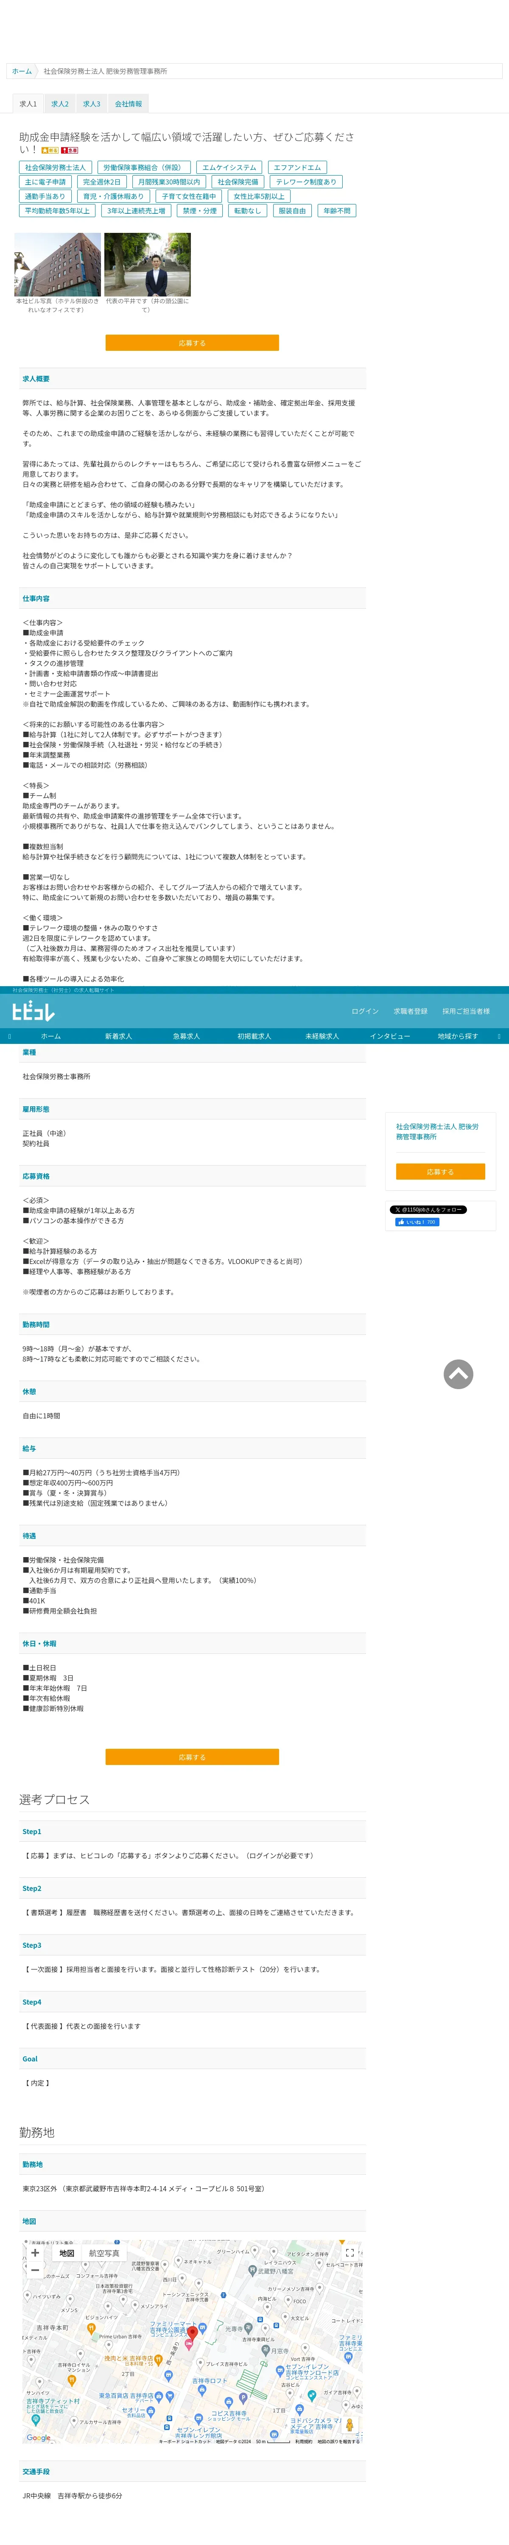Open キーボード ショートカット on the map
This screenshot has height=2545, width=509.
185,2441
